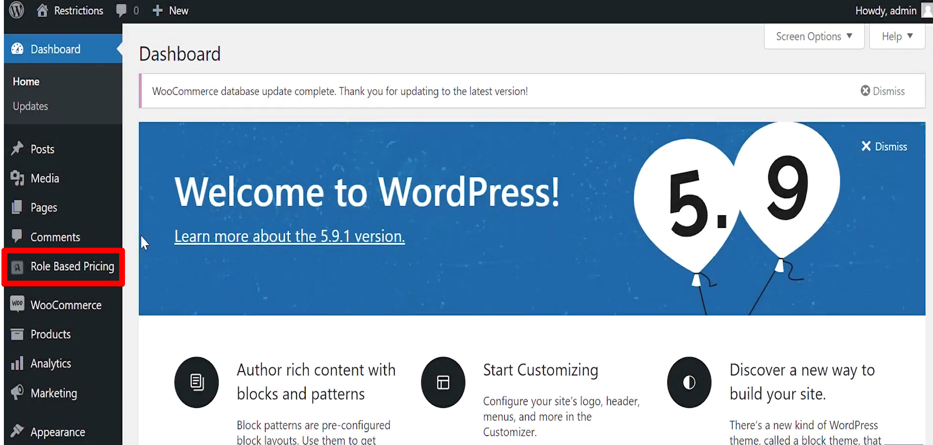This screenshot has width=933, height=445.
Task: Dismiss the WooCommerce database update notice
Action: coord(883,91)
